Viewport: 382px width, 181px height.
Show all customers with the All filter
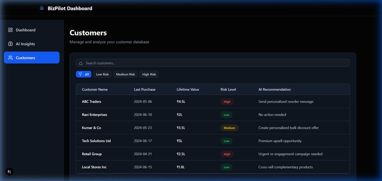tap(83, 74)
